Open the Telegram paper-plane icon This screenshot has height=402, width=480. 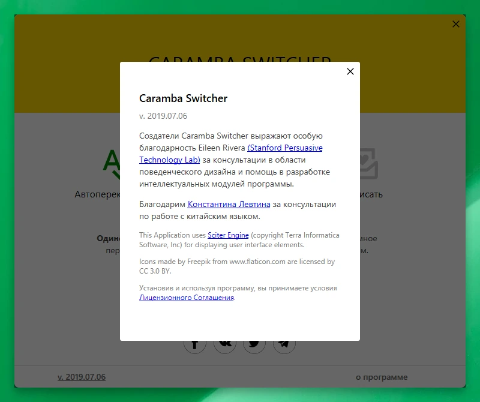click(284, 347)
